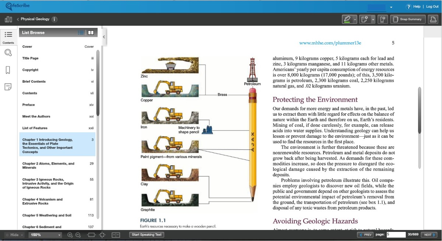This screenshot has width=442, height=241.
Task: Click the Help link
Action: click(x=417, y=7)
